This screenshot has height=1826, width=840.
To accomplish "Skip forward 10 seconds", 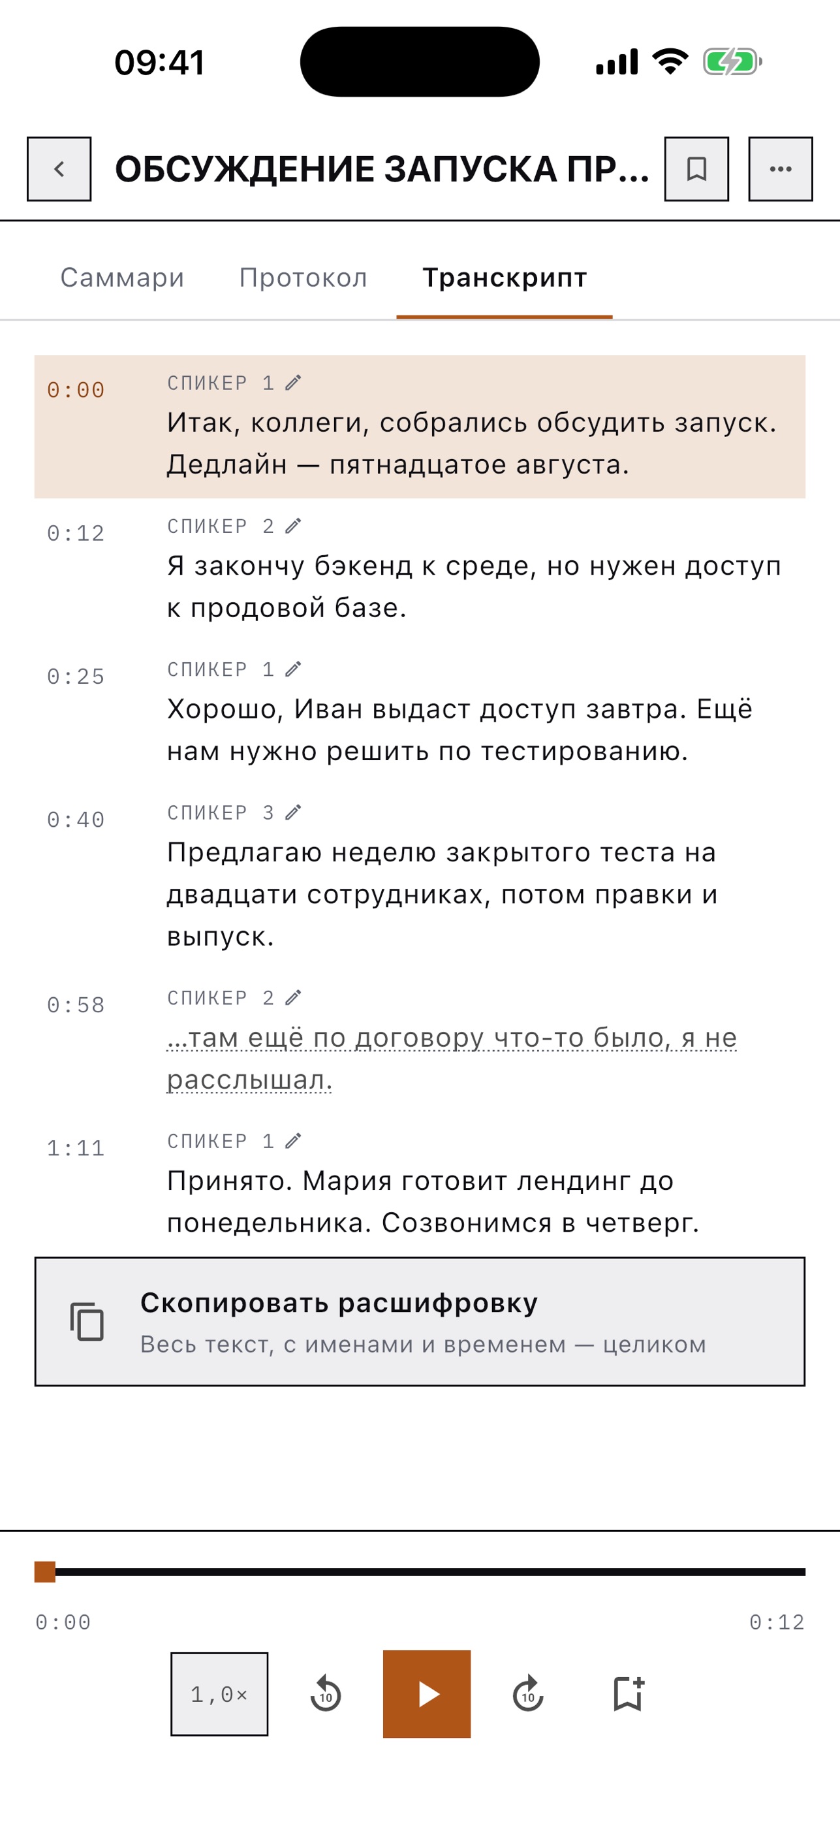I will click(527, 1694).
